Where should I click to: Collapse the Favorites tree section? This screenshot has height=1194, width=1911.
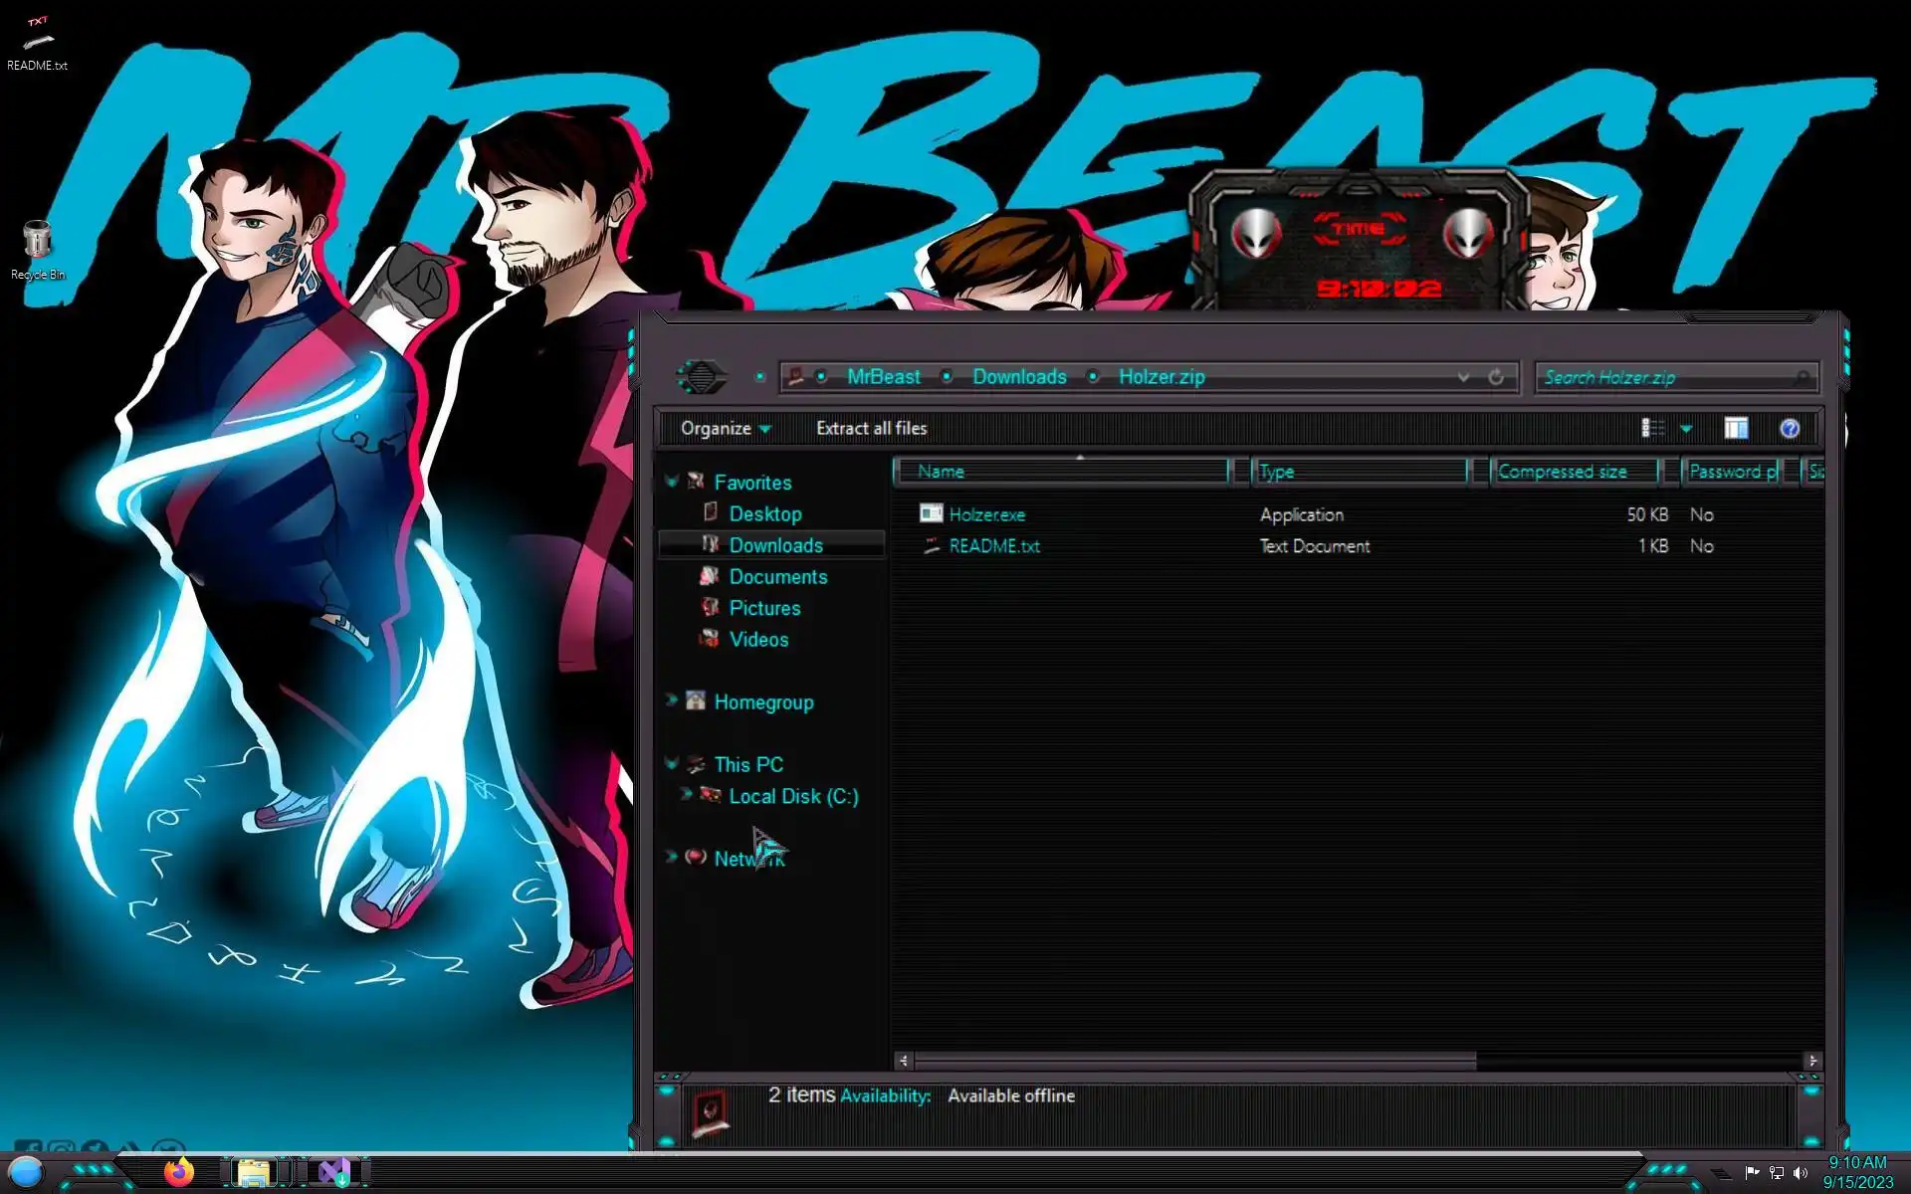(x=672, y=482)
